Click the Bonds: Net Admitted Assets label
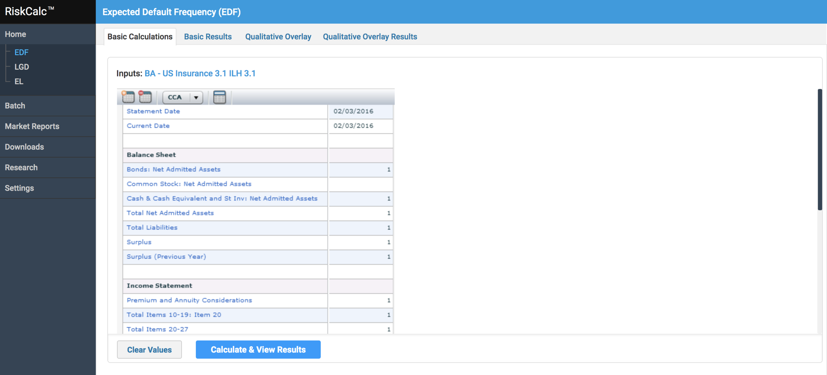Screen dimensions: 827x375 [174, 169]
